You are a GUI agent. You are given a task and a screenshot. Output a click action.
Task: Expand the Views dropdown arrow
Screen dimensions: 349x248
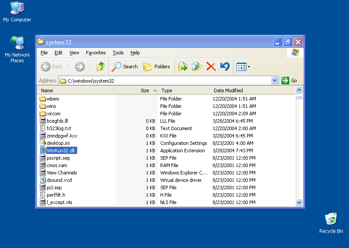point(249,67)
